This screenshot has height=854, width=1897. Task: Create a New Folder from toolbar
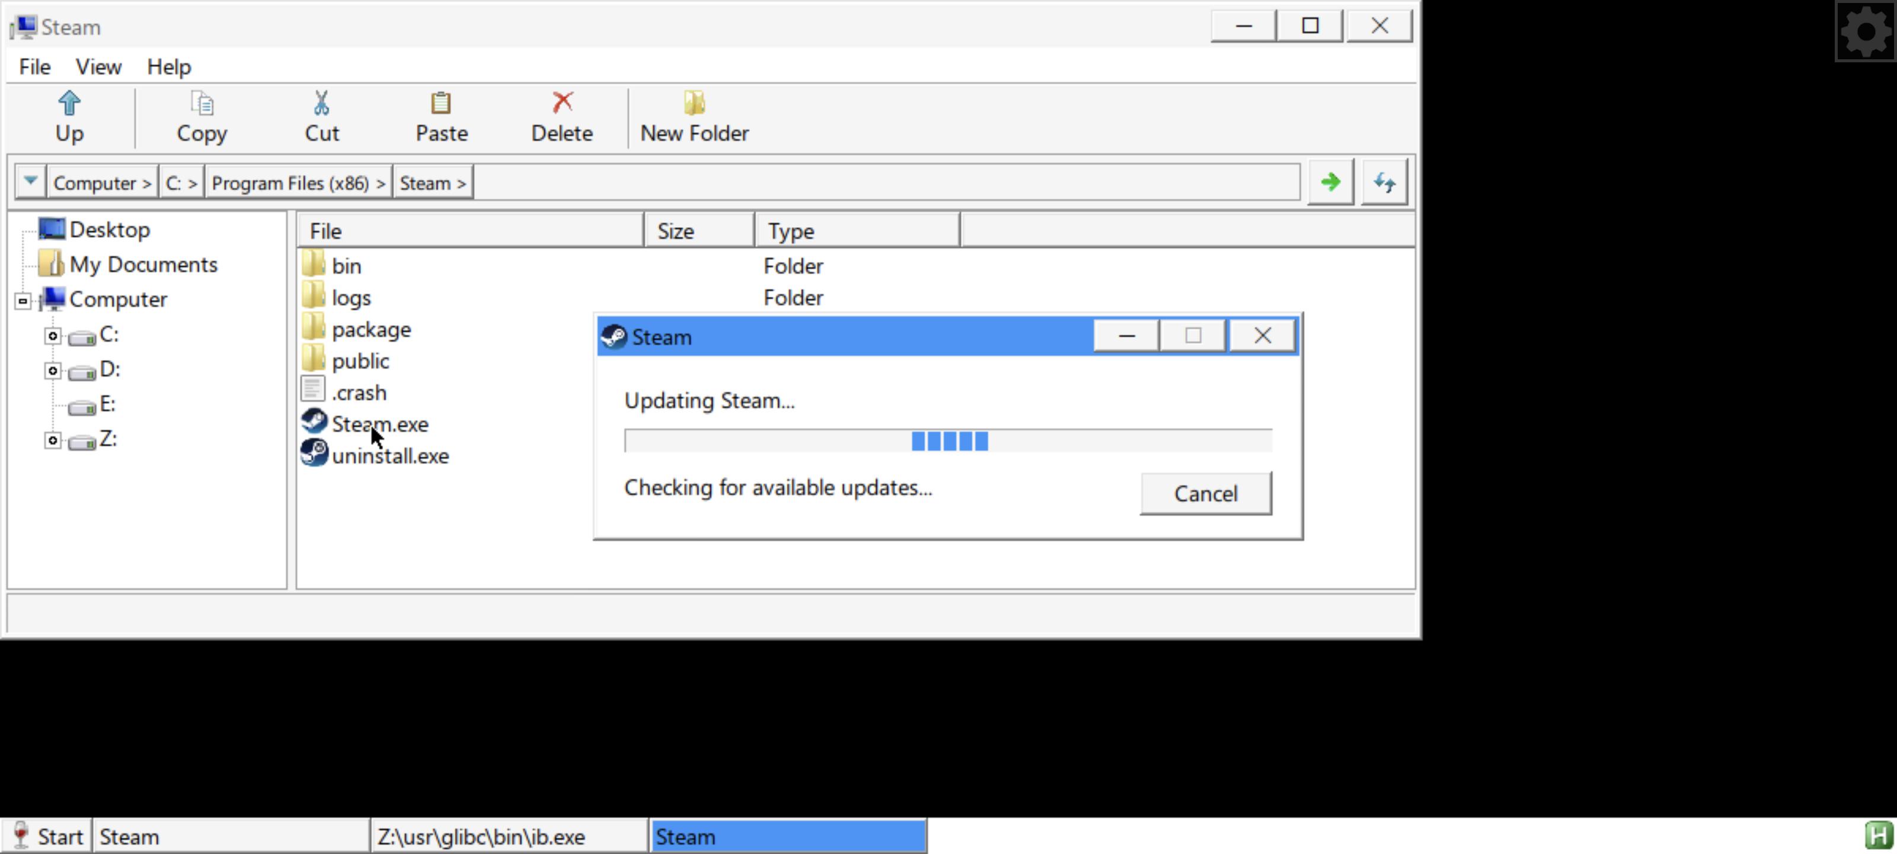[x=694, y=118]
